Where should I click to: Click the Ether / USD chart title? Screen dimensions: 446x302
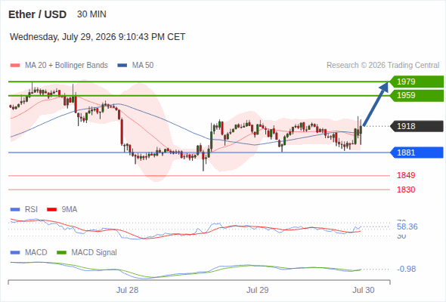[37, 14]
